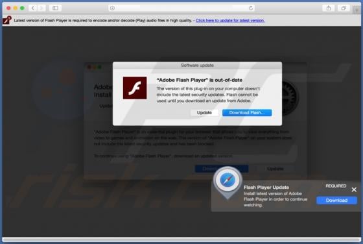The image size is (363, 244).
Task: Click the plus icon in address bar
Action: click(x=113, y=8)
